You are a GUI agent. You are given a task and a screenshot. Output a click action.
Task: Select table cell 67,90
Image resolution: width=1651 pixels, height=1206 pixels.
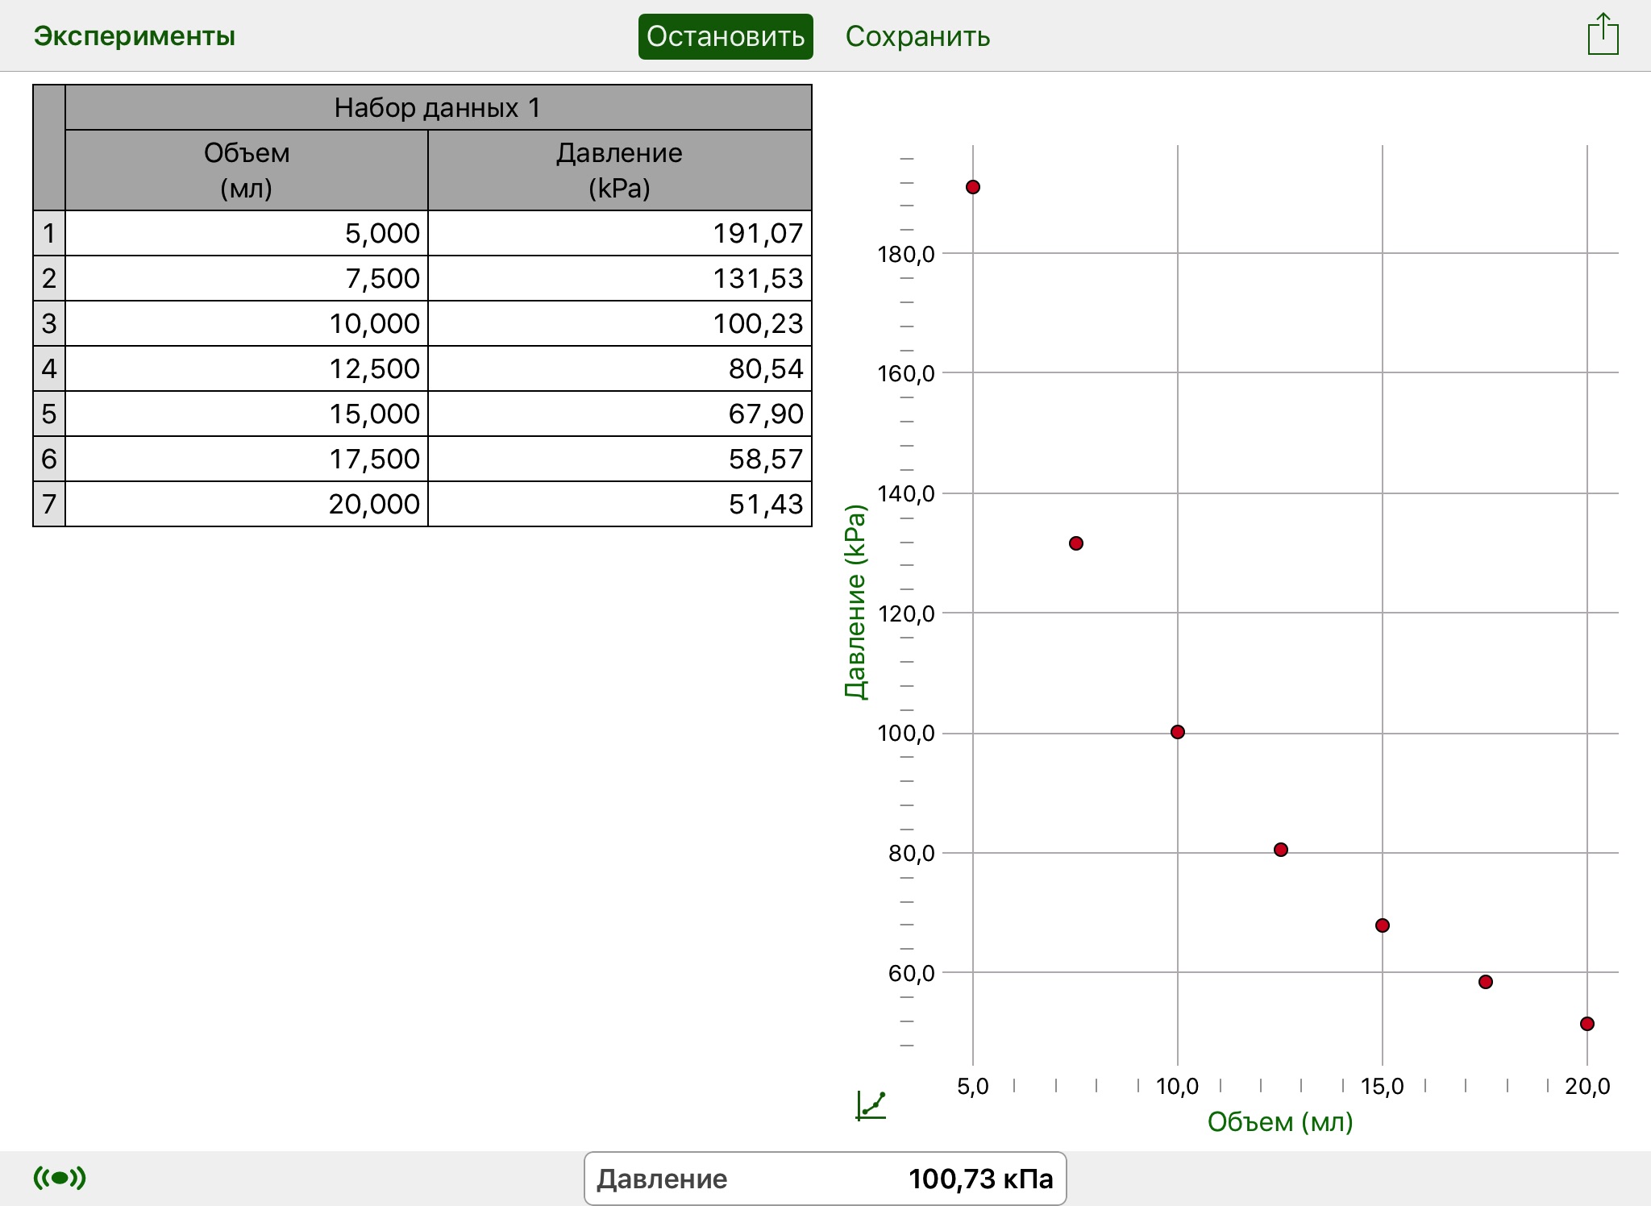tap(619, 414)
